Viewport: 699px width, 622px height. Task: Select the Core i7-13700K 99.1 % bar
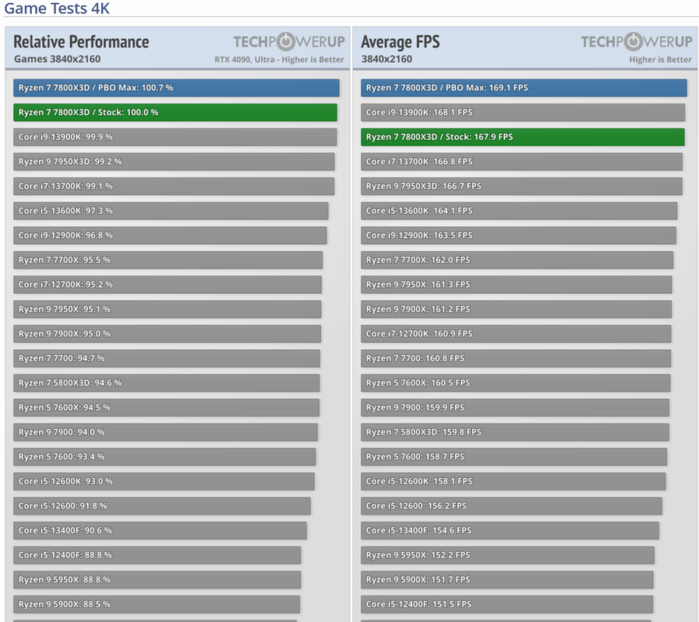173,186
